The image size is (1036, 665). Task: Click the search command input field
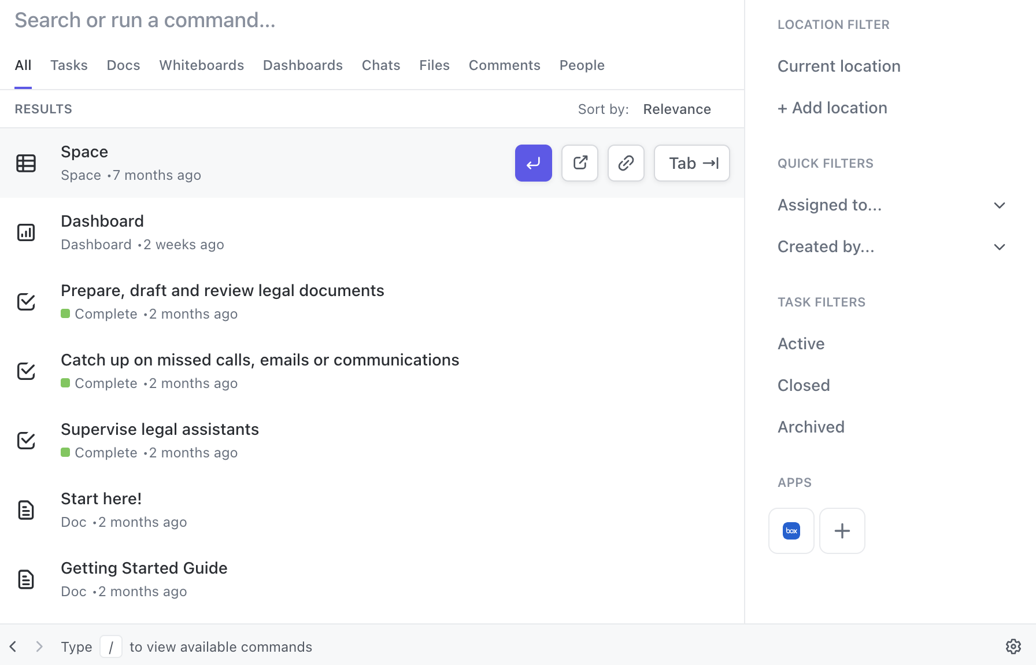[145, 20]
